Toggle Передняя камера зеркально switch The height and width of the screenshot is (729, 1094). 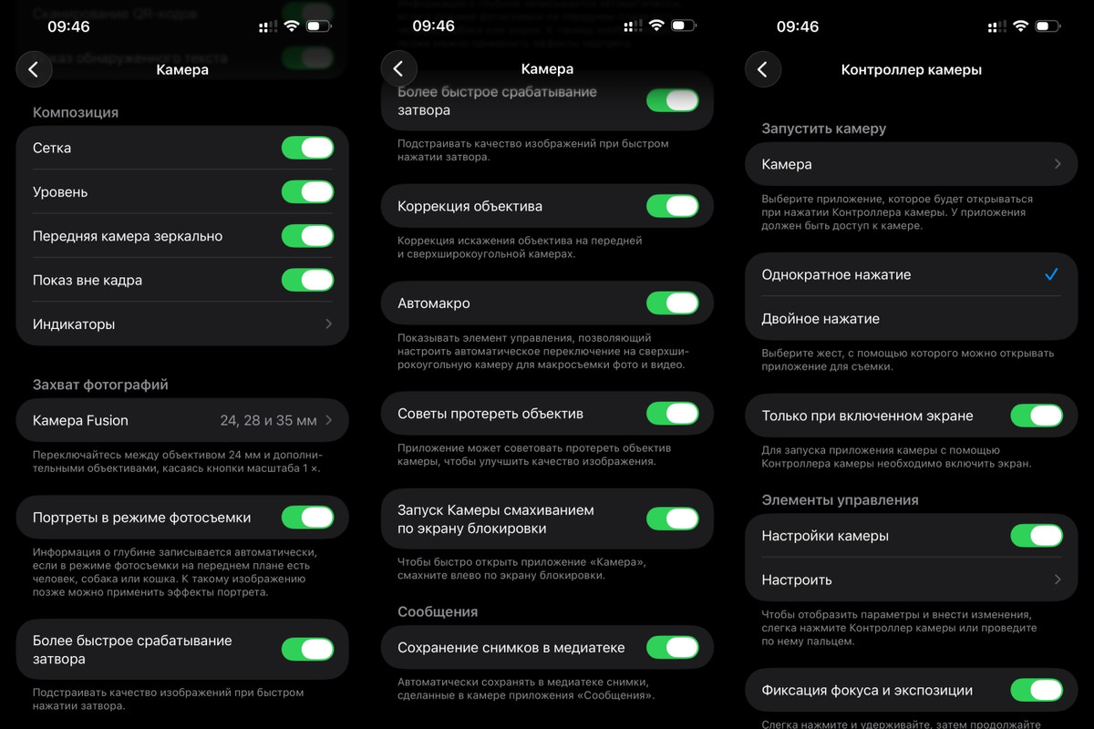coord(307,236)
